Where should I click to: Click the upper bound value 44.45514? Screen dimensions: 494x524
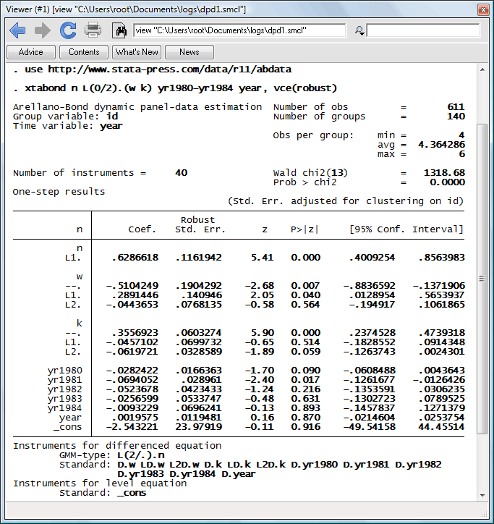click(441, 427)
